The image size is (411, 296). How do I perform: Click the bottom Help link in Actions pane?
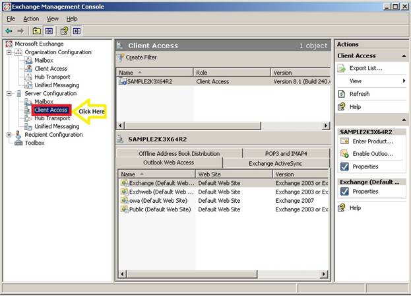pyautogui.click(x=355, y=208)
